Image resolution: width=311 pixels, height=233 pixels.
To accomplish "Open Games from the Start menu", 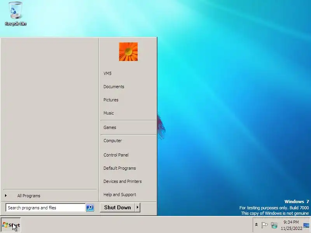I will [128, 128].
